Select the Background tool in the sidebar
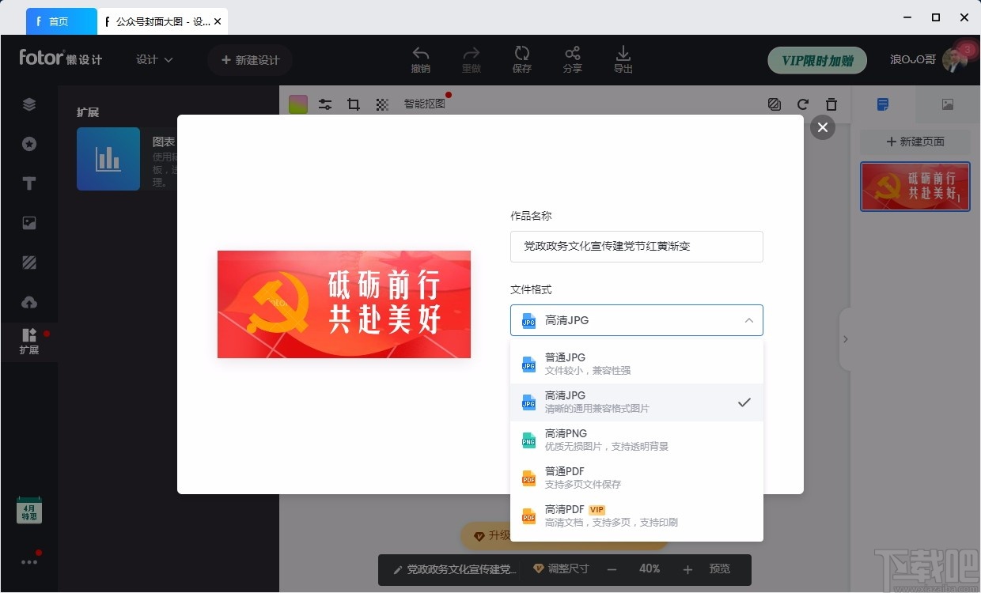The width and height of the screenshot is (981, 593). pyautogui.click(x=29, y=262)
